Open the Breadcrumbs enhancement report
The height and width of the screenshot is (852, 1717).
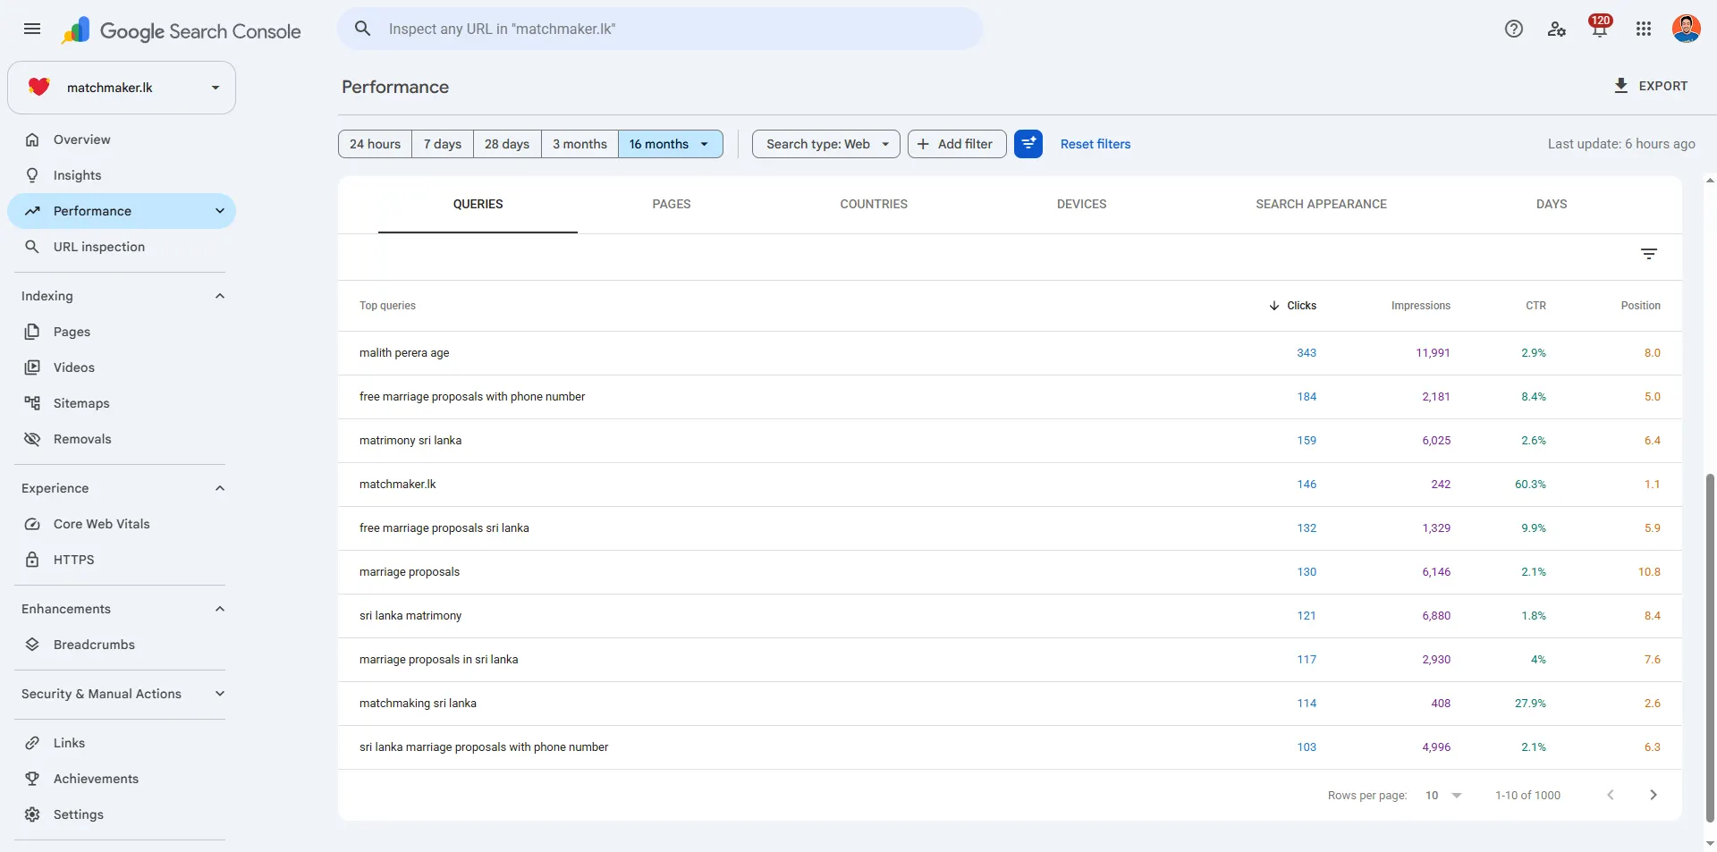tap(122, 645)
